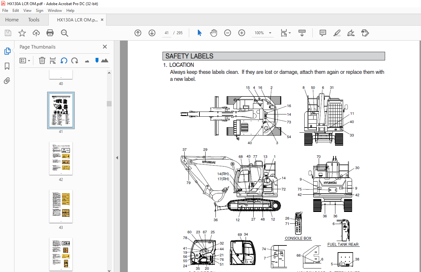
Task: Open the Edit menu
Action: [x=16, y=11]
